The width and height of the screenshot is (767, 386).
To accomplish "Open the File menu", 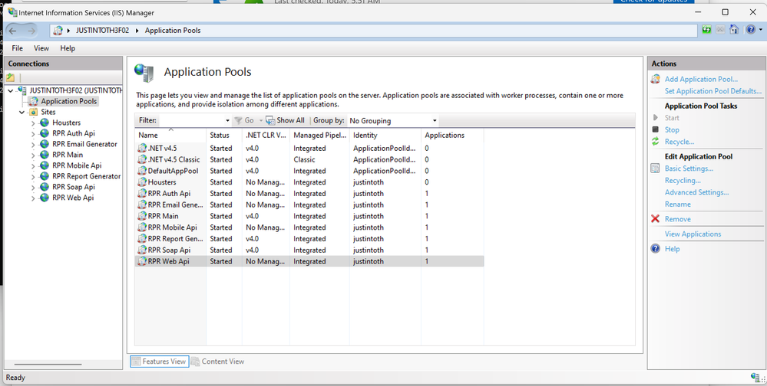I will (17, 48).
